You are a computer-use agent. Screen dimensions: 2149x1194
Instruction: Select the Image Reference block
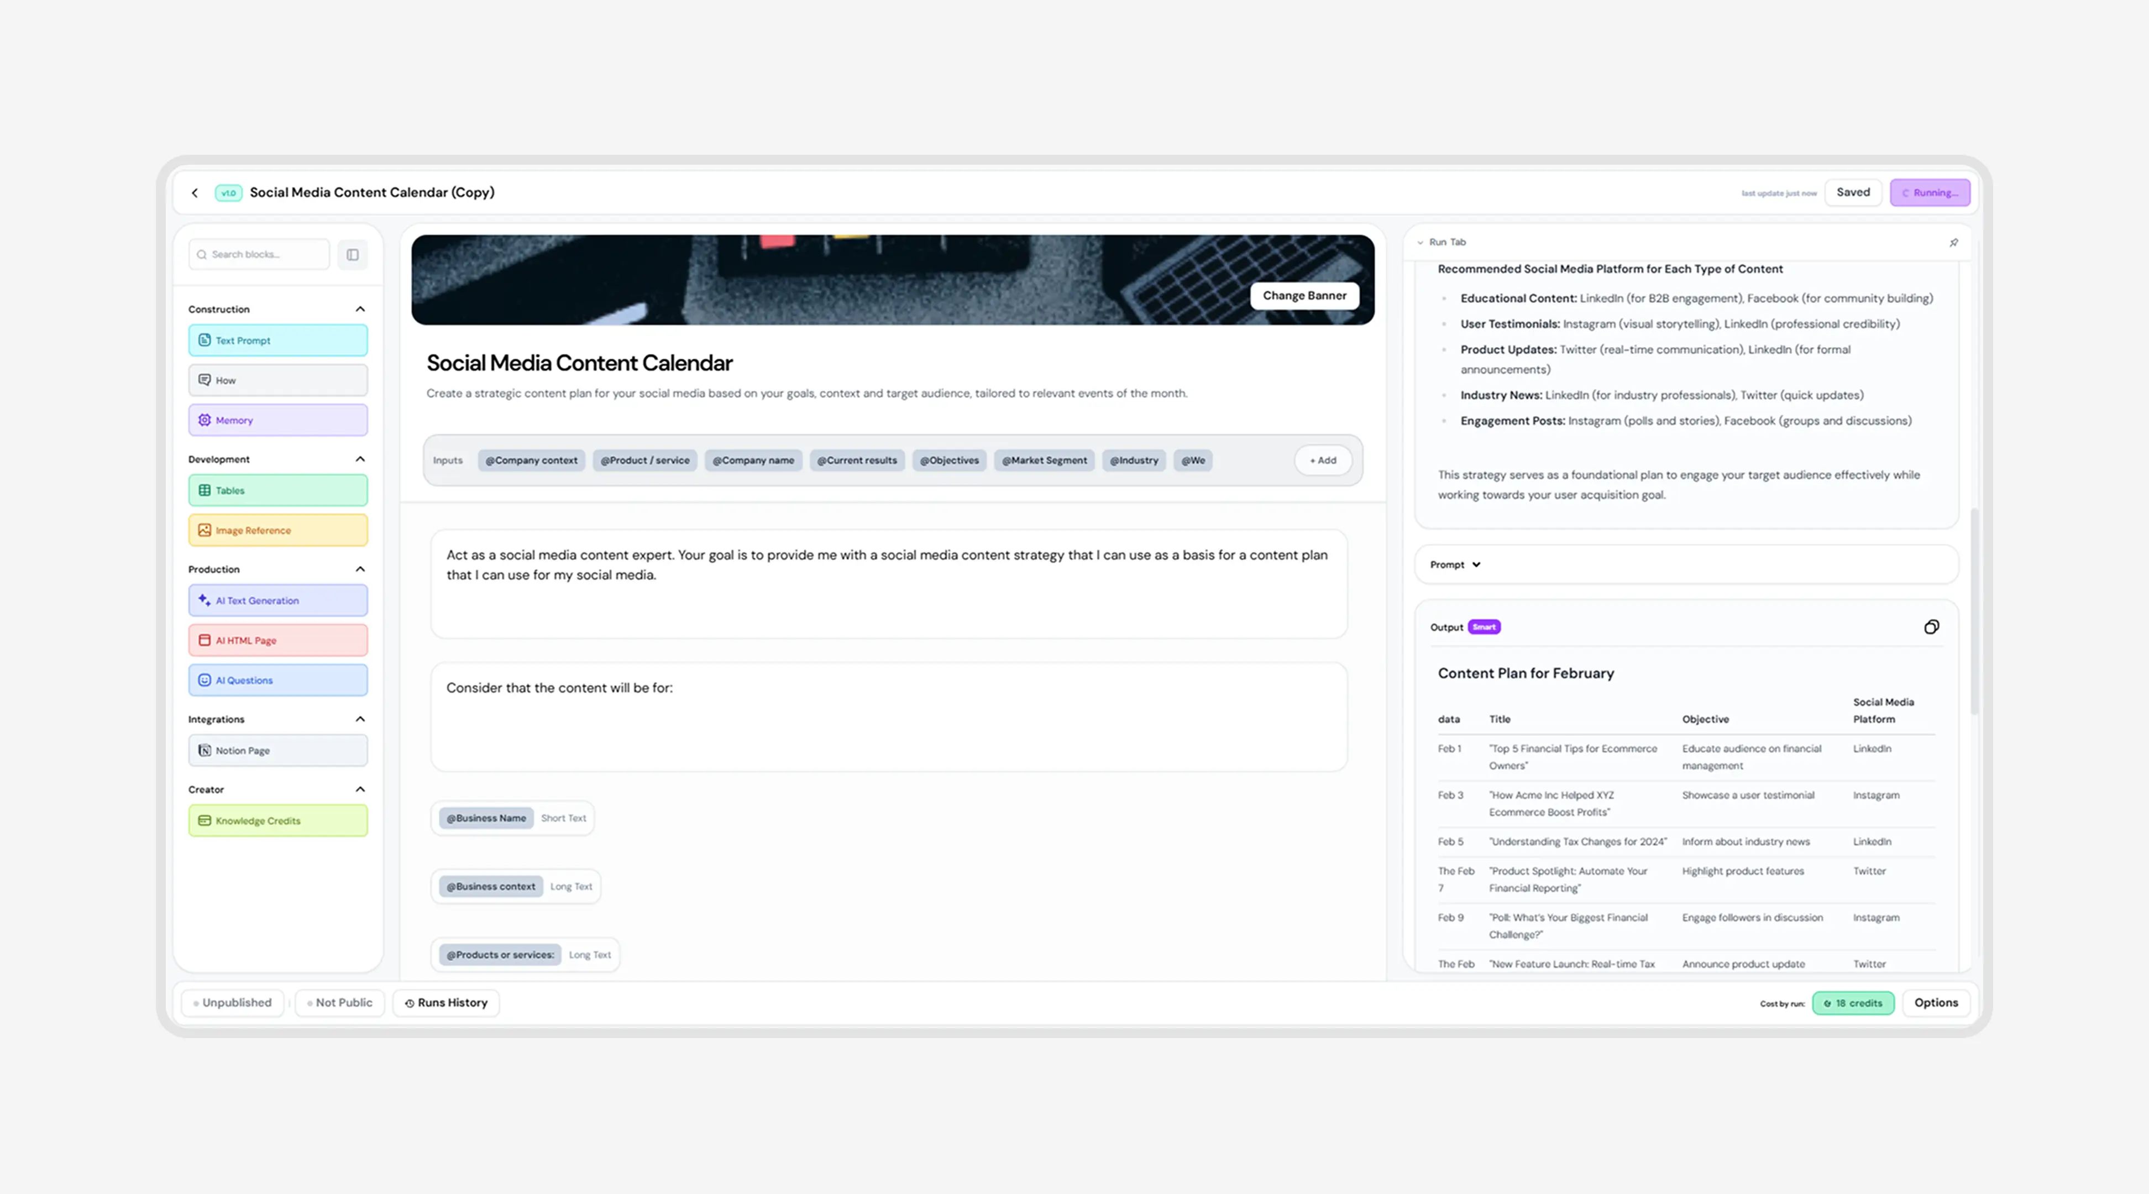[278, 530]
